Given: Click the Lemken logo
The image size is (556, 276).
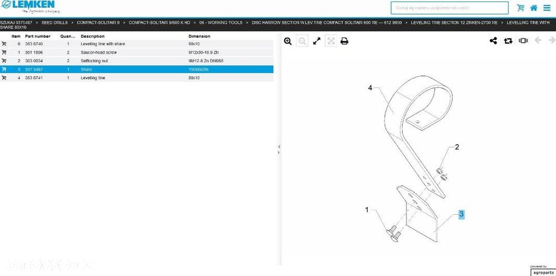Looking at the screenshot, I should pos(30,7).
